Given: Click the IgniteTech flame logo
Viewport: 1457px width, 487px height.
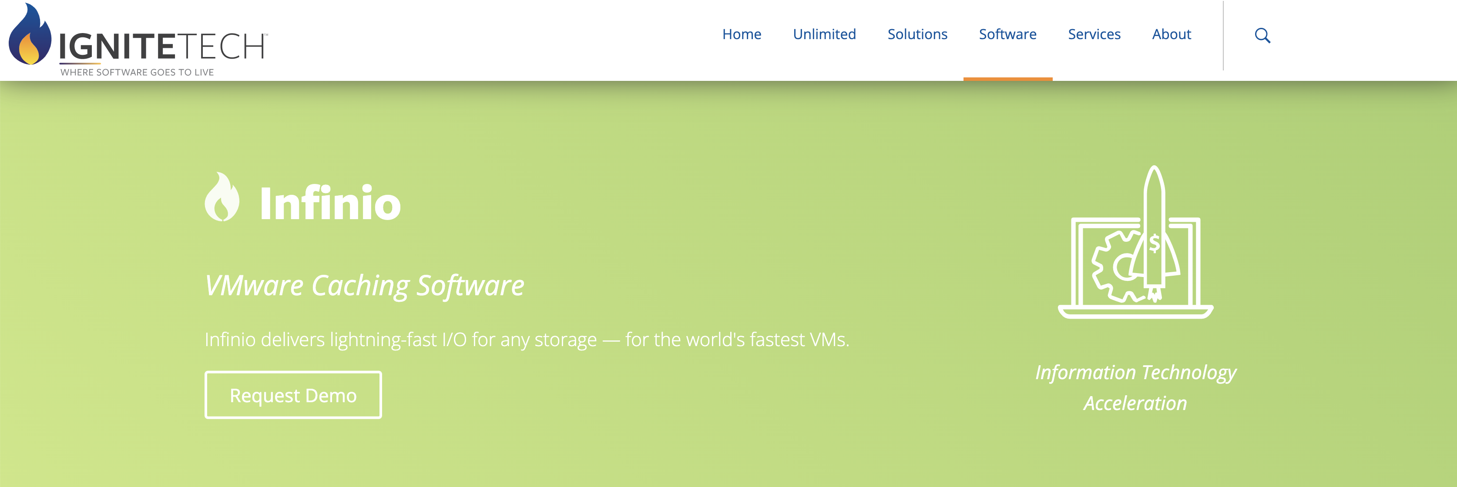Looking at the screenshot, I should [x=30, y=35].
